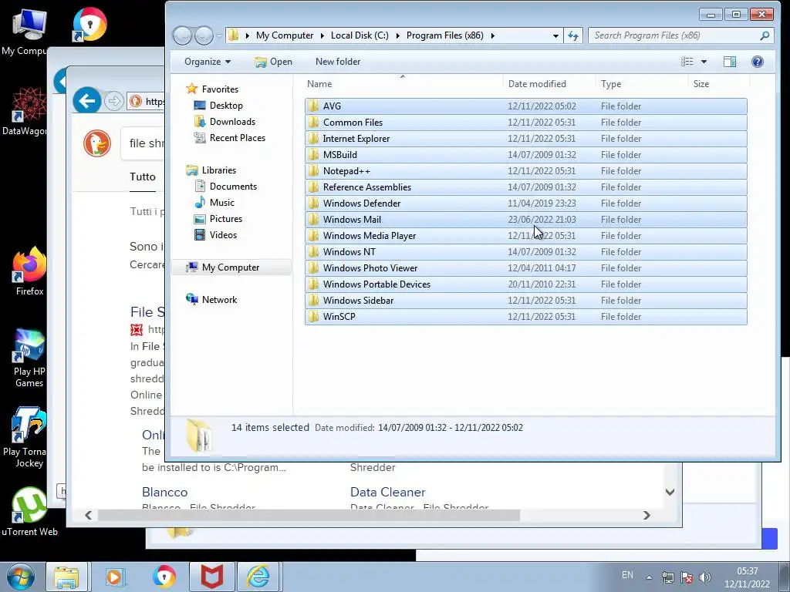This screenshot has width=790, height=592.
Task: Open Internet Explorer from the taskbar
Action: (x=258, y=577)
